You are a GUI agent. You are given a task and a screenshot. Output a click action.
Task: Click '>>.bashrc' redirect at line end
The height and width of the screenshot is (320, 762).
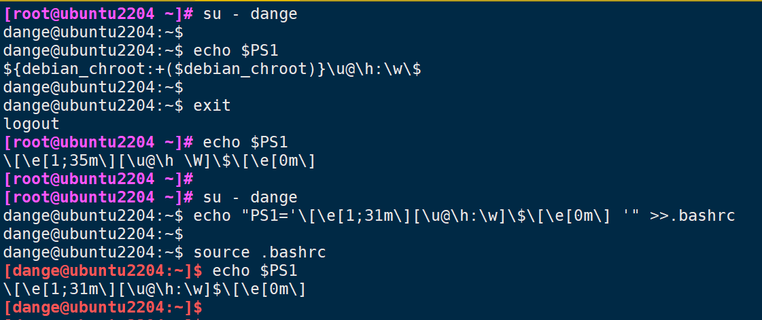point(692,215)
